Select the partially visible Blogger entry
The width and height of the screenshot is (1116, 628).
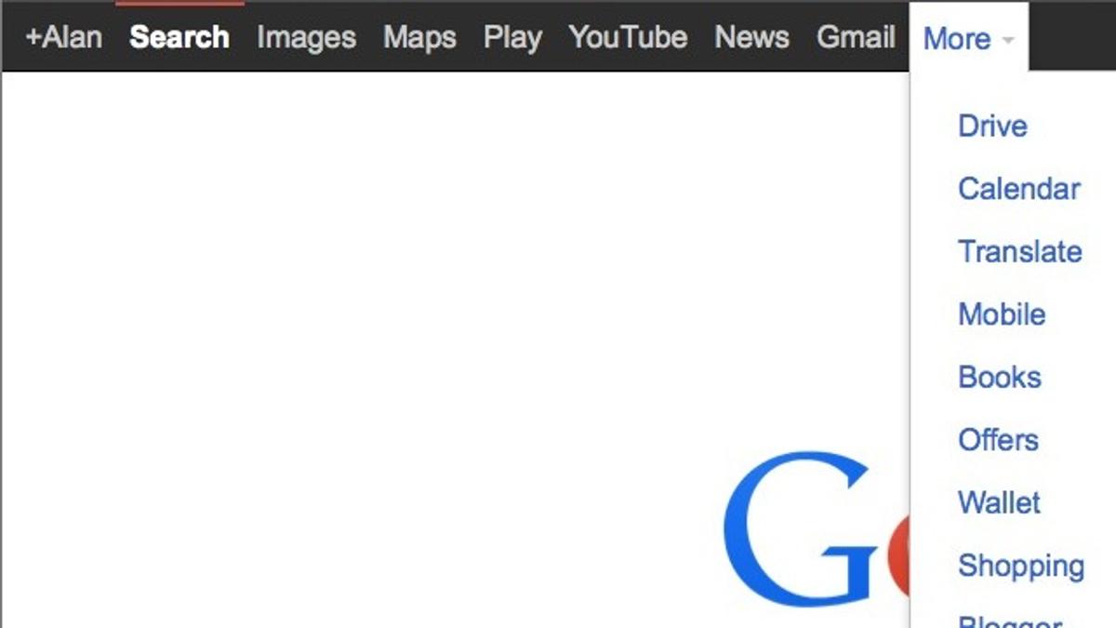pyautogui.click(x=1010, y=621)
